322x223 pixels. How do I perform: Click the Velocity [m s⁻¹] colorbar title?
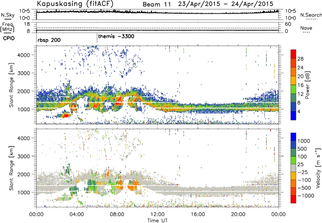tap(318, 168)
